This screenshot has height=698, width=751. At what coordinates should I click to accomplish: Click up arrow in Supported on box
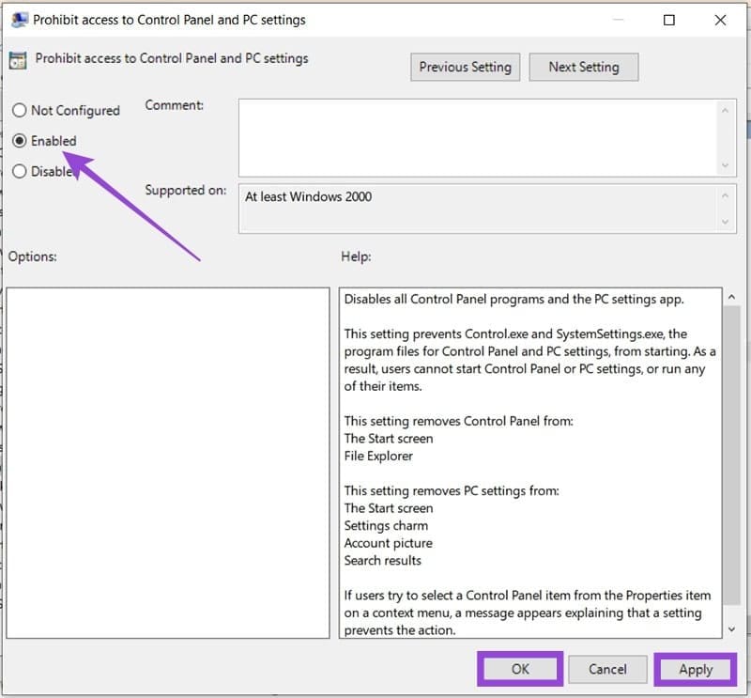[725, 196]
